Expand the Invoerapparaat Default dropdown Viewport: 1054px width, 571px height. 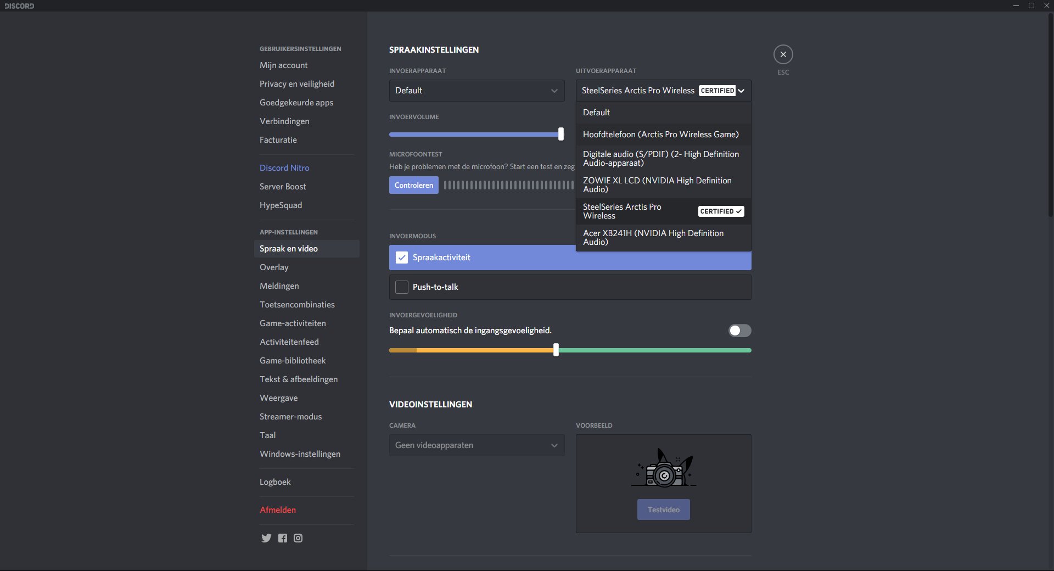click(x=476, y=91)
